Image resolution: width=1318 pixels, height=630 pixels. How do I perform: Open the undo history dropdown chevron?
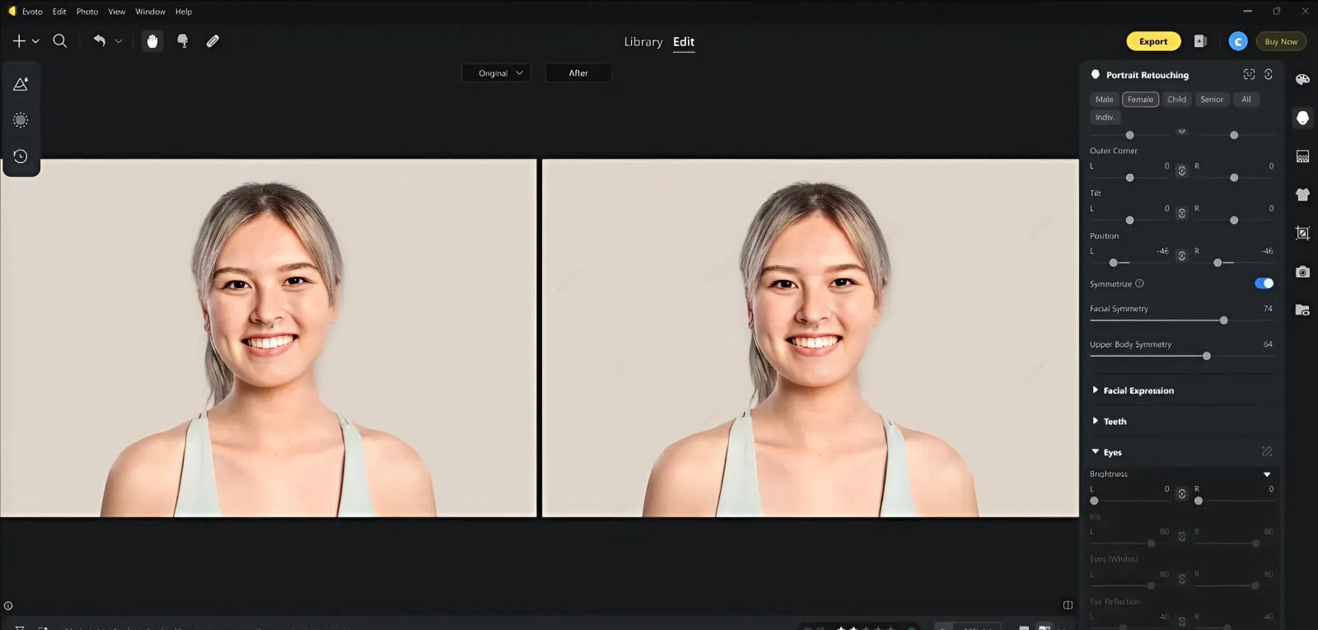click(119, 41)
